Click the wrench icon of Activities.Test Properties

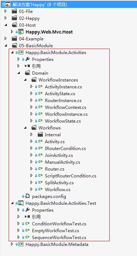pyautogui.click(x=27, y=210)
